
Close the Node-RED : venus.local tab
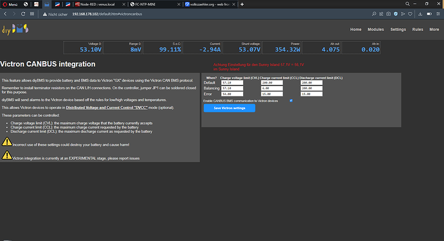tap(124, 4)
